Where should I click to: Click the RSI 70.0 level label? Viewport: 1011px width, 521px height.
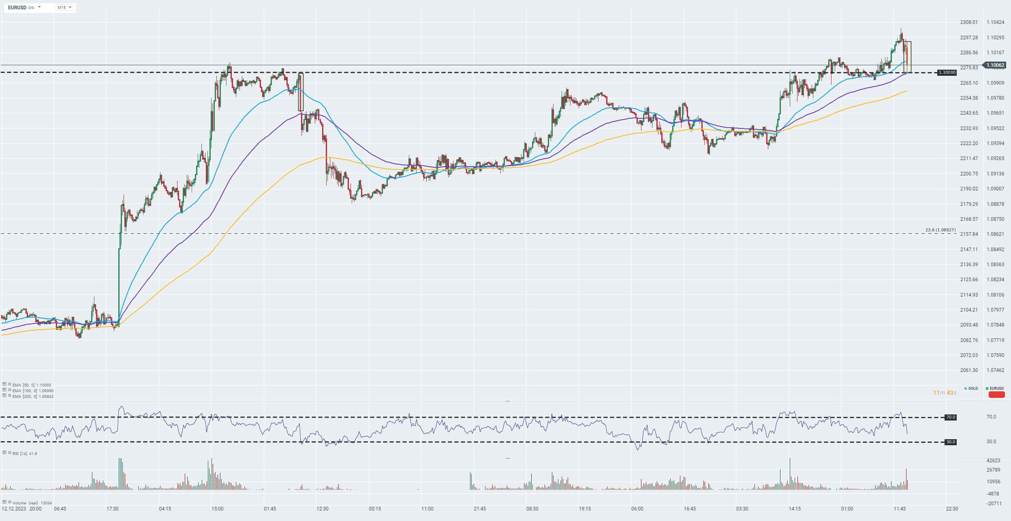(x=950, y=417)
